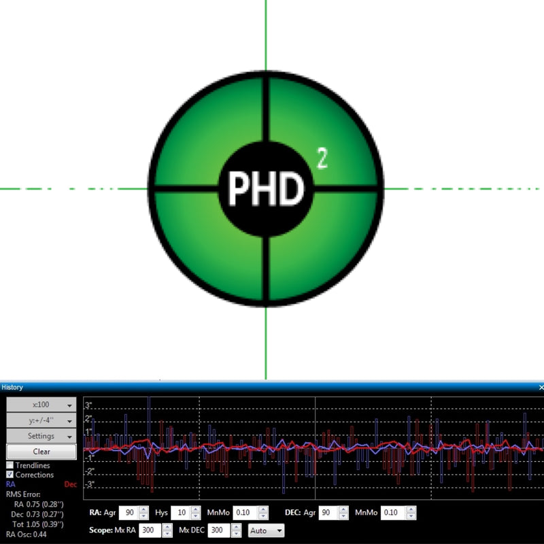This screenshot has width=544, height=544.
Task: Enable the Trendlines checkbox
Action: pyautogui.click(x=11, y=466)
